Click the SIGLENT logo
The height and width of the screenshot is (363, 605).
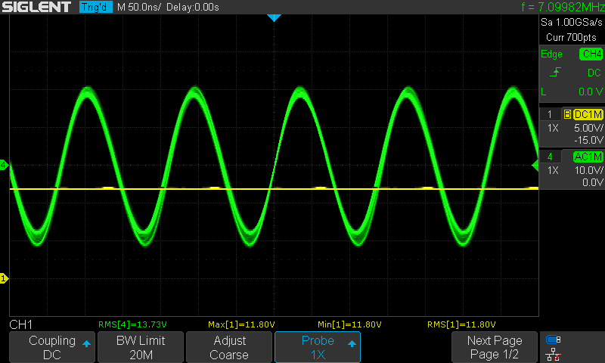click(36, 7)
